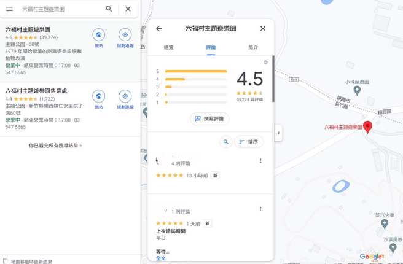Click the 小瑛屋農園 map marker
Screen dimensions: 403x264
(x=357, y=90)
